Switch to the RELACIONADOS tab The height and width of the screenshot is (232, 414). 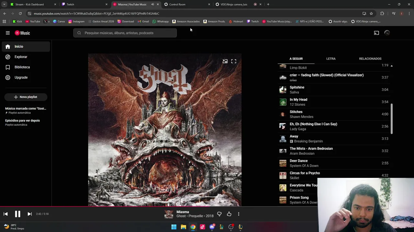click(x=370, y=59)
